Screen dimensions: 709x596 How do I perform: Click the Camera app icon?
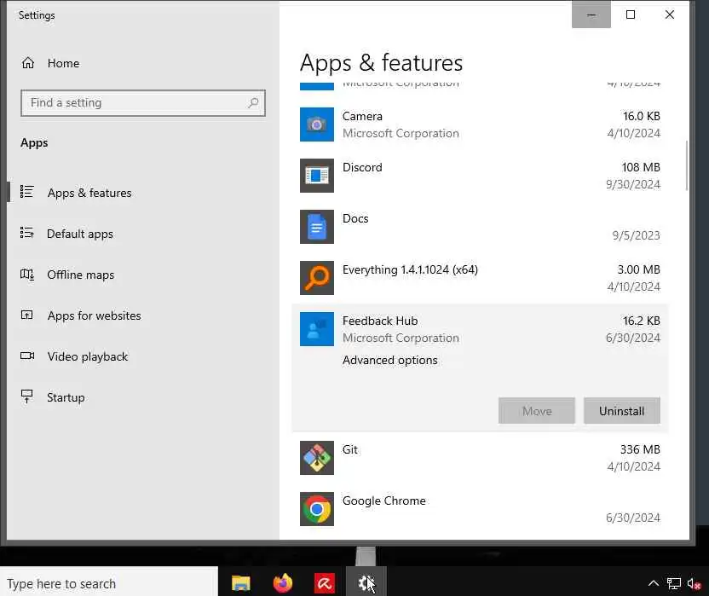[317, 124]
